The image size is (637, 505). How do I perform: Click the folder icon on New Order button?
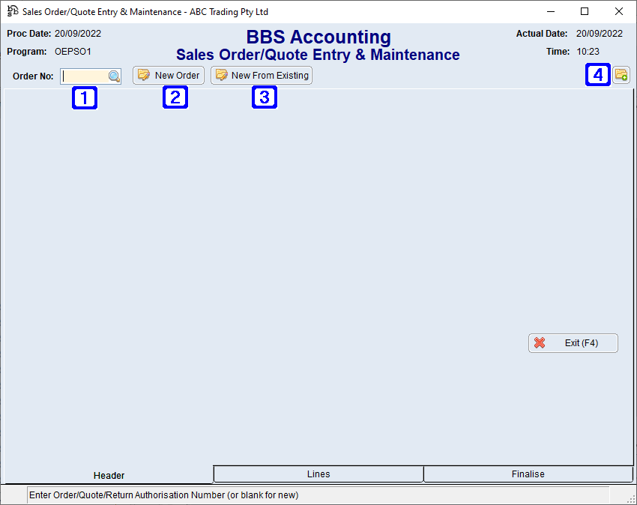(143, 75)
